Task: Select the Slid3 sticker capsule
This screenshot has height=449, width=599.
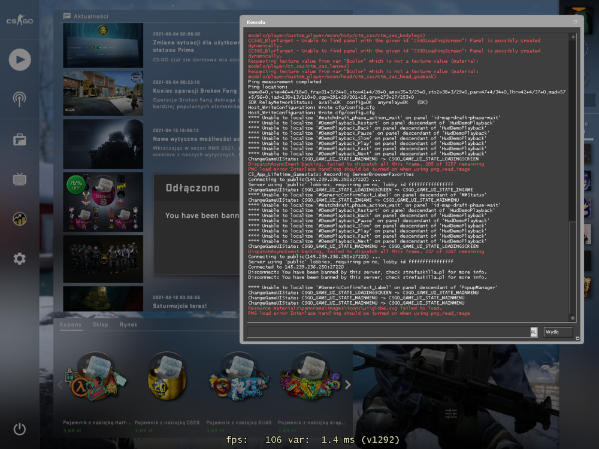Action: pyautogui.click(x=238, y=376)
